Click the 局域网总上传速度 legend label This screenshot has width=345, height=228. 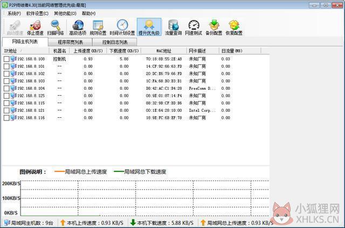pyautogui.click(x=86, y=172)
